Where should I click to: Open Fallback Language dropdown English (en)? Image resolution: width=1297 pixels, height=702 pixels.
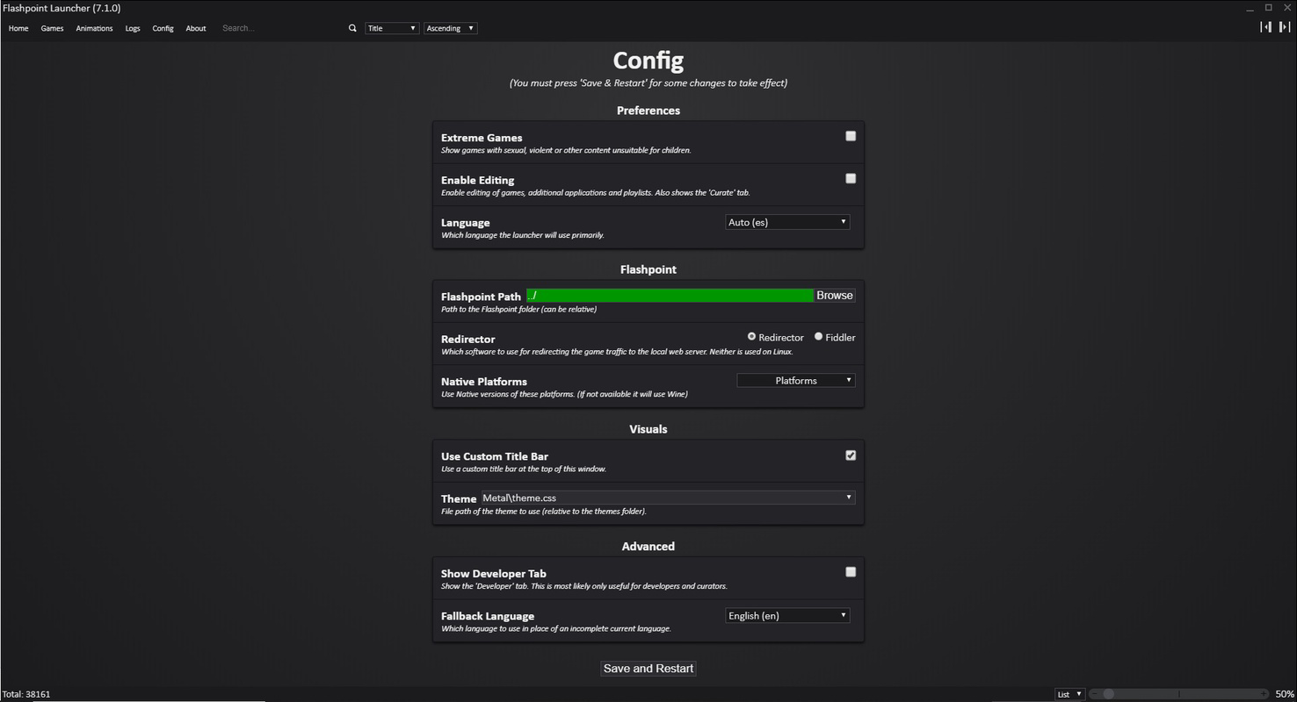(x=787, y=616)
